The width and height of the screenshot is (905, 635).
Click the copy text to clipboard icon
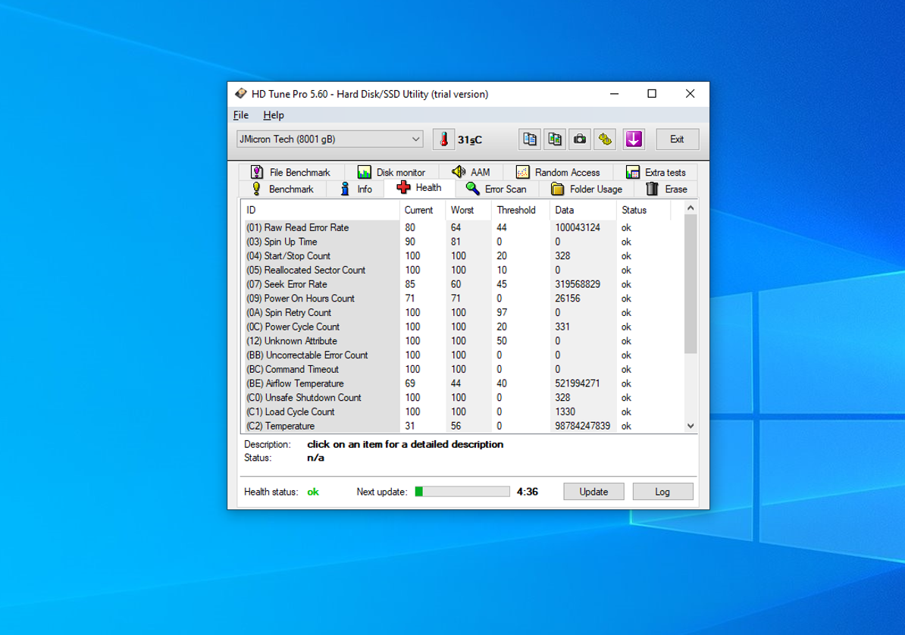[530, 139]
